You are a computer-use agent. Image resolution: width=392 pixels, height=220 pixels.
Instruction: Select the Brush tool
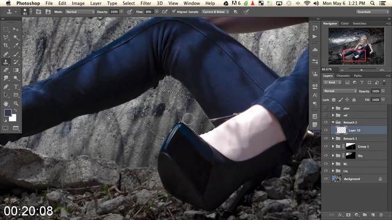coord(16,54)
